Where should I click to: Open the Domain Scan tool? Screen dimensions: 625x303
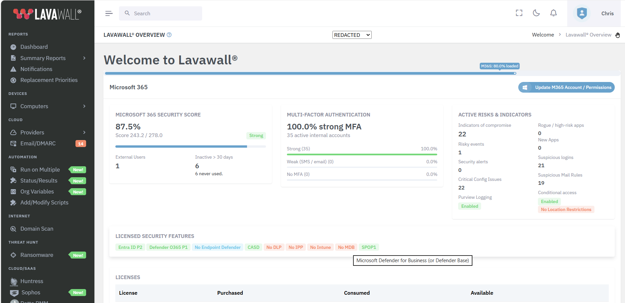pos(37,229)
